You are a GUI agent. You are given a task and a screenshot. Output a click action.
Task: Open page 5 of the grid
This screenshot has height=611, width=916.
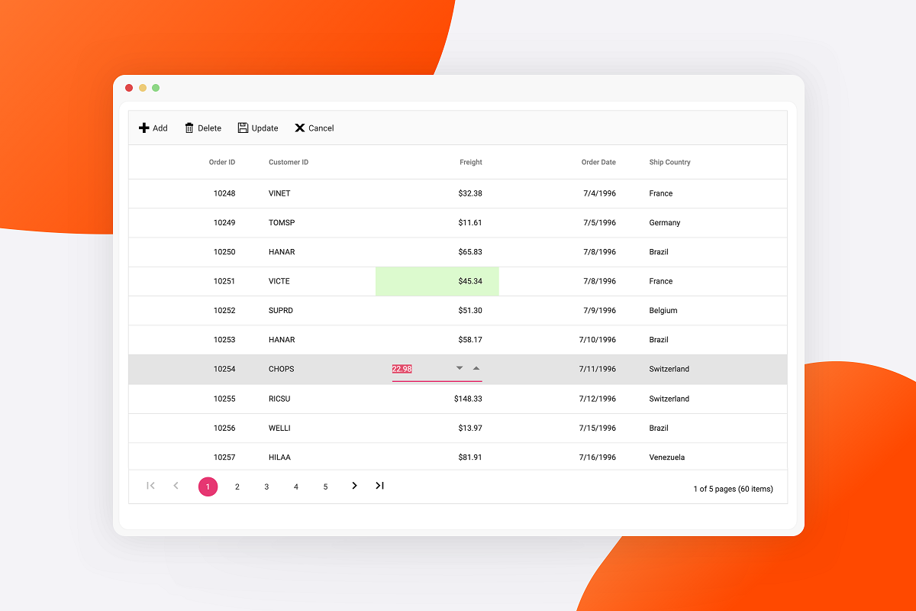325,486
